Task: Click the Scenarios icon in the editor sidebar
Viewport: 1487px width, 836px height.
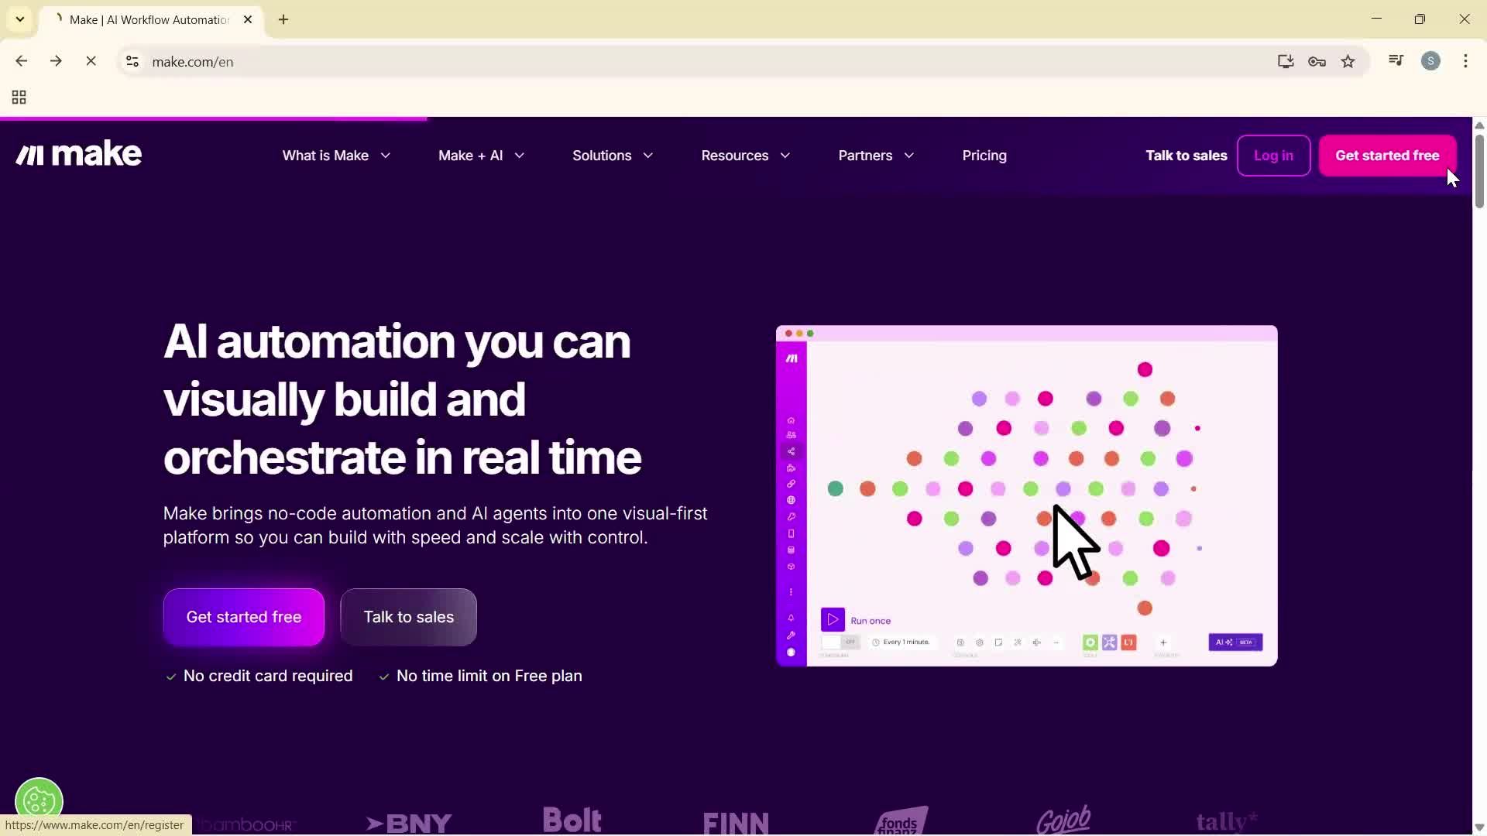Action: [x=791, y=451]
